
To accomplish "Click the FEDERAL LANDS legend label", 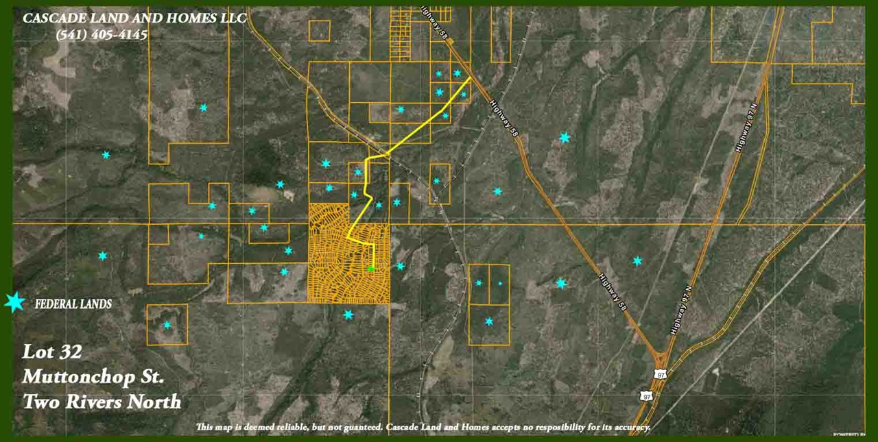I will 73,304.
